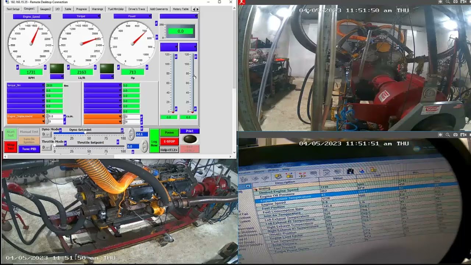Click binoculars icon in the filmed laptop toolbar

pos(350,171)
